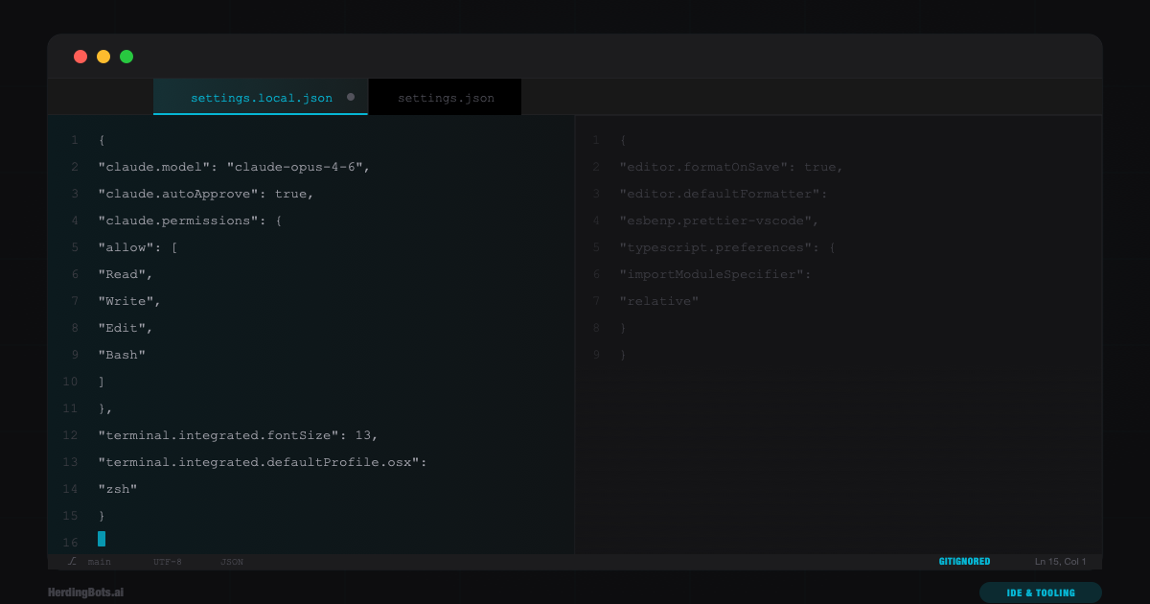Image resolution: width=1150 pixels, height=604 pixels.
Task: Click the main branch name in status bar
Action: pyautogui.click(x=100, y=562)
